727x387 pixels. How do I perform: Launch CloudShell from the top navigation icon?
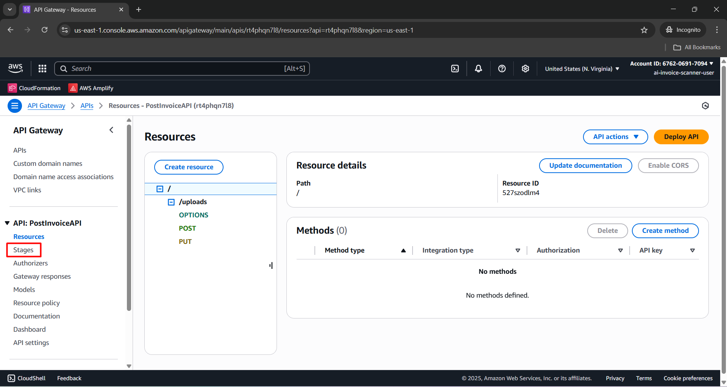click(455, 69)
